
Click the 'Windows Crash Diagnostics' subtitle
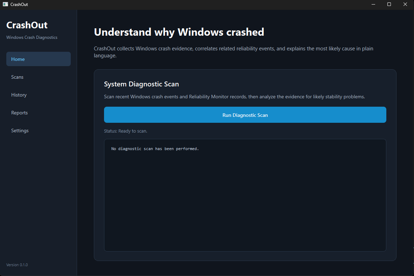(32, 37)
